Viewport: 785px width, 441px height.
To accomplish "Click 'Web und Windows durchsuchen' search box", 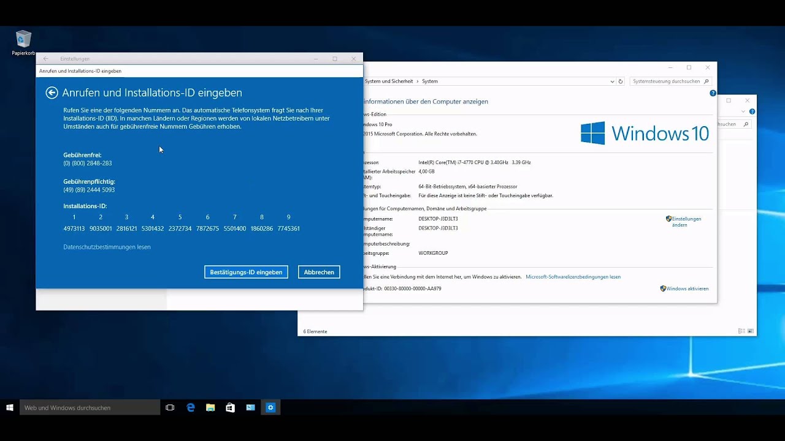I will coord(90,407).
